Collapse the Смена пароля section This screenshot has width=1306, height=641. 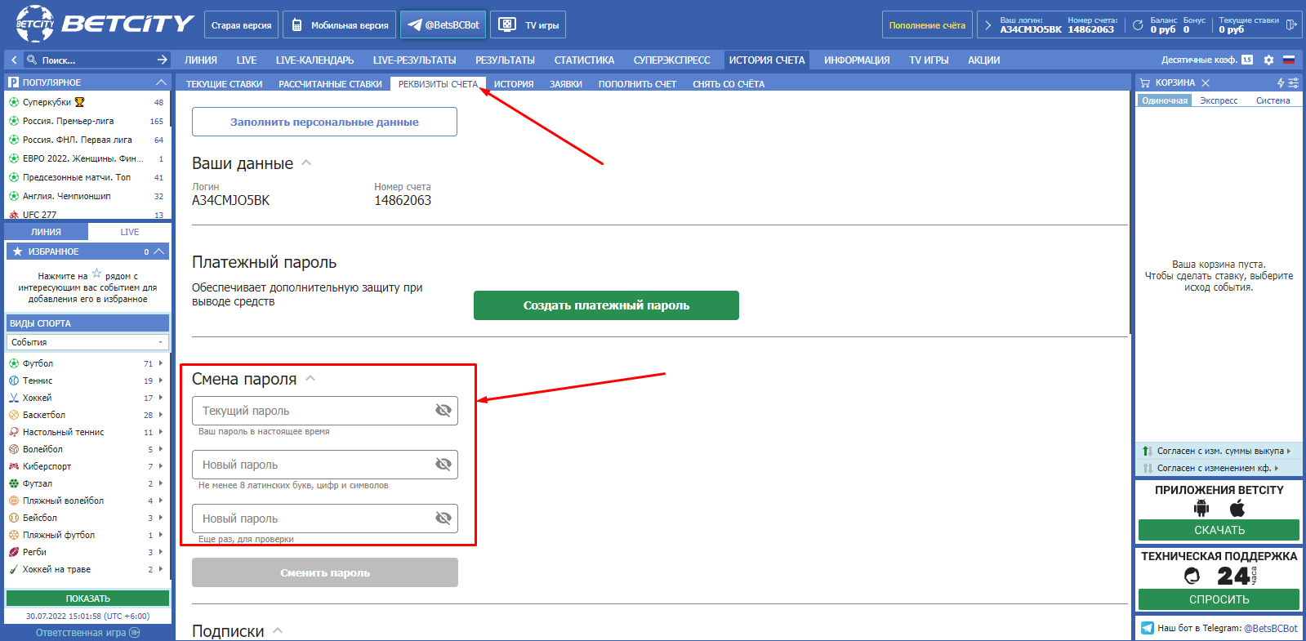click(310, 379)
